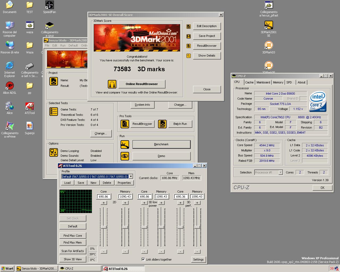Increase 2D Core clock with plus button

pos(104,203)
